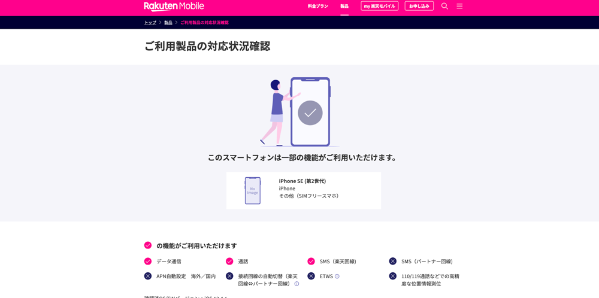This screenshot has height=298, width=599.
Task: Click the info icon beside ETWS
Action: [337, 276]
